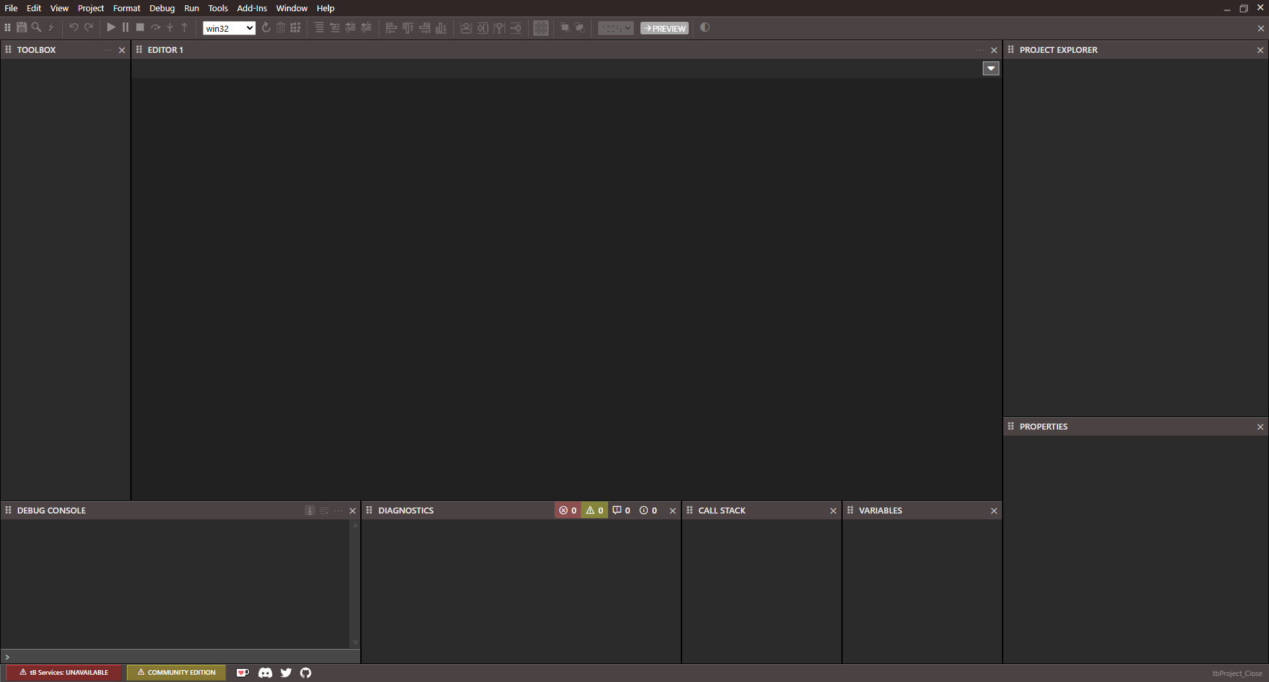1269x682 pixels.
Task: Undo the last action
Action: tap(74, 27)
